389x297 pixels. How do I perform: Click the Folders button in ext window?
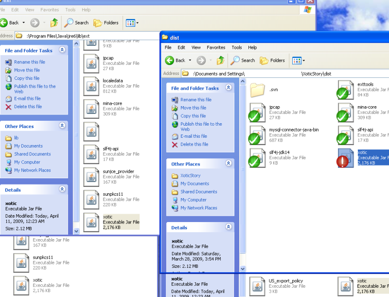(106, 22)
